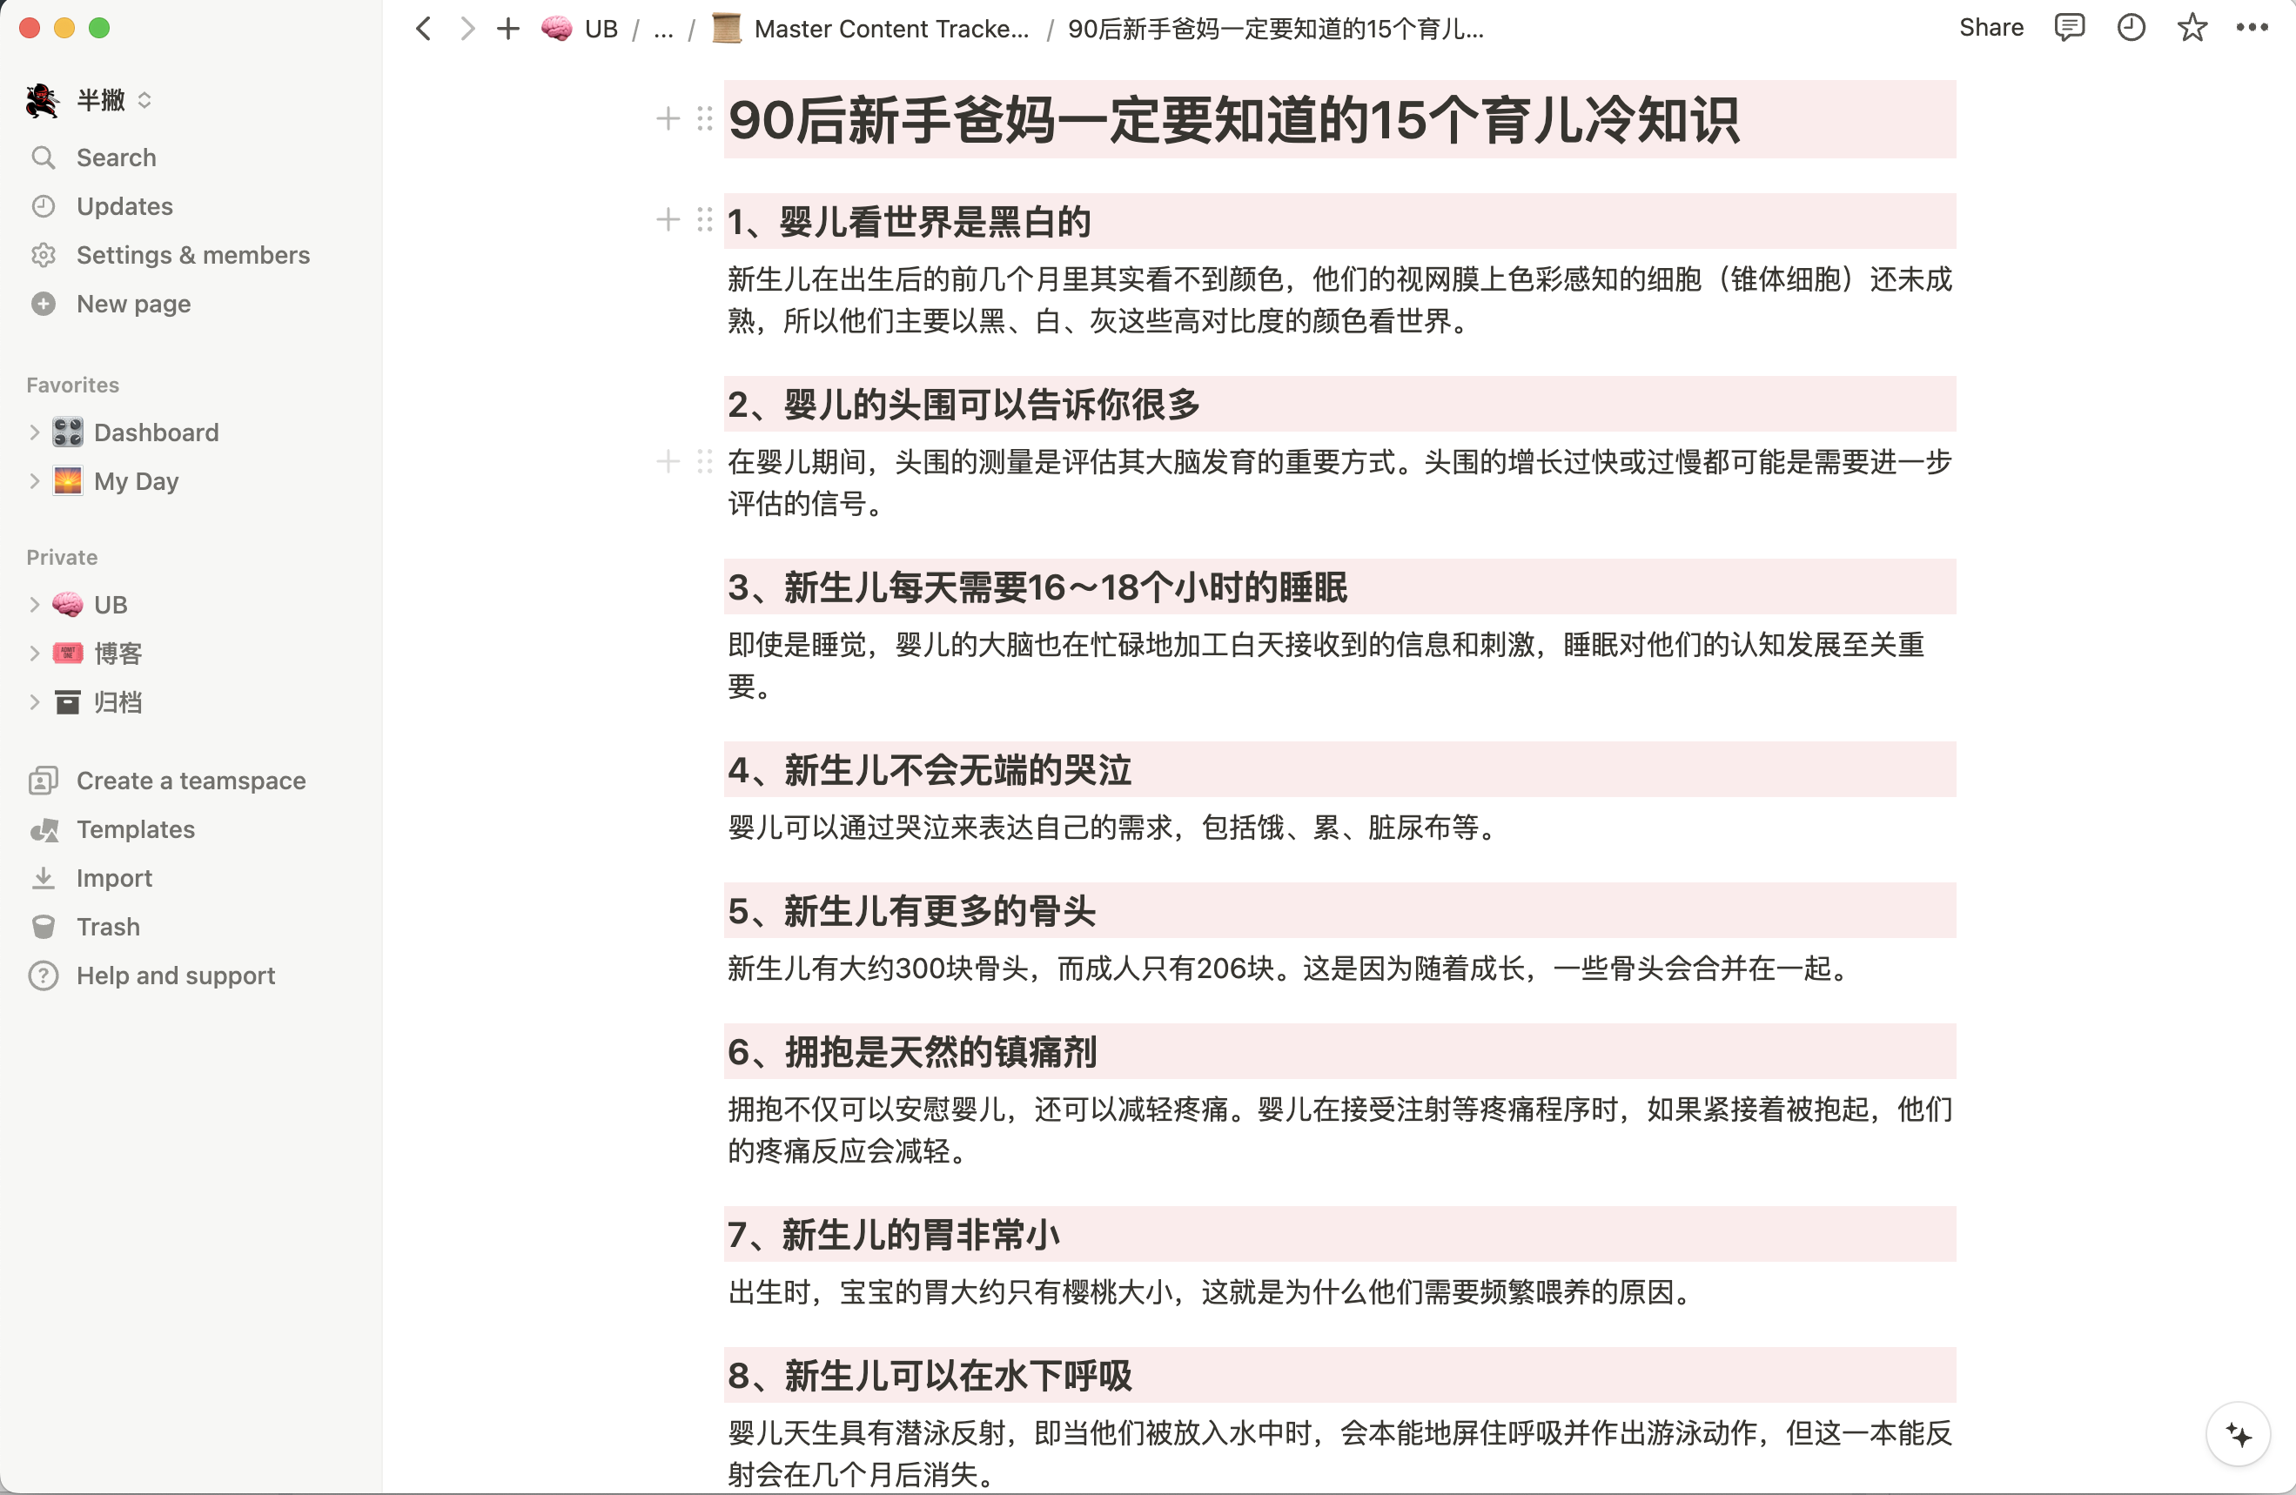Click drag handle beside heading 1
This screenshot has width=2296, height=1495.
coord(705,221)
